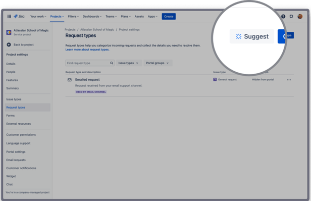Viewport: 311px width, 201px height.
Task: Open Assets in the top navigation
Action: click(139, 16)
